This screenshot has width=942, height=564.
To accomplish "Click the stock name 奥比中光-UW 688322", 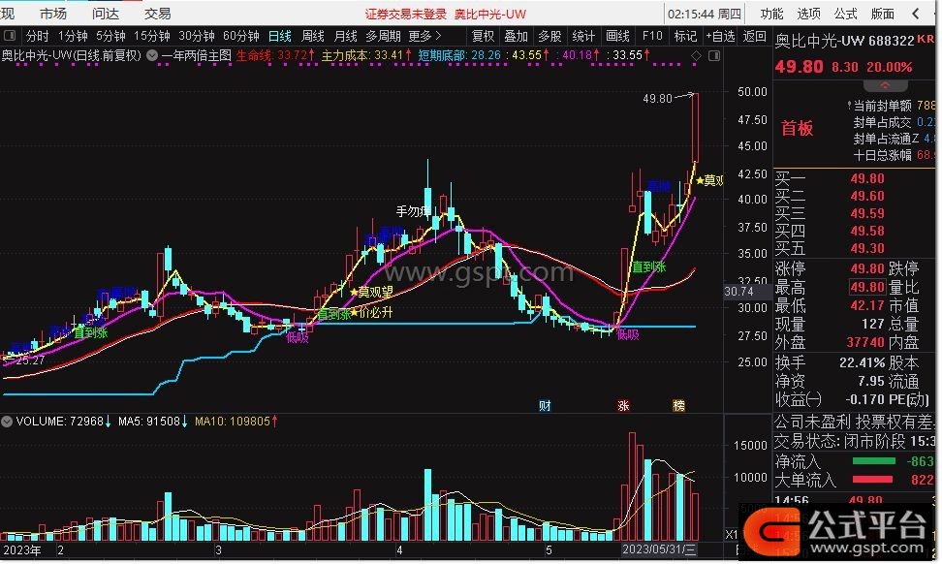I will (845, 41).
